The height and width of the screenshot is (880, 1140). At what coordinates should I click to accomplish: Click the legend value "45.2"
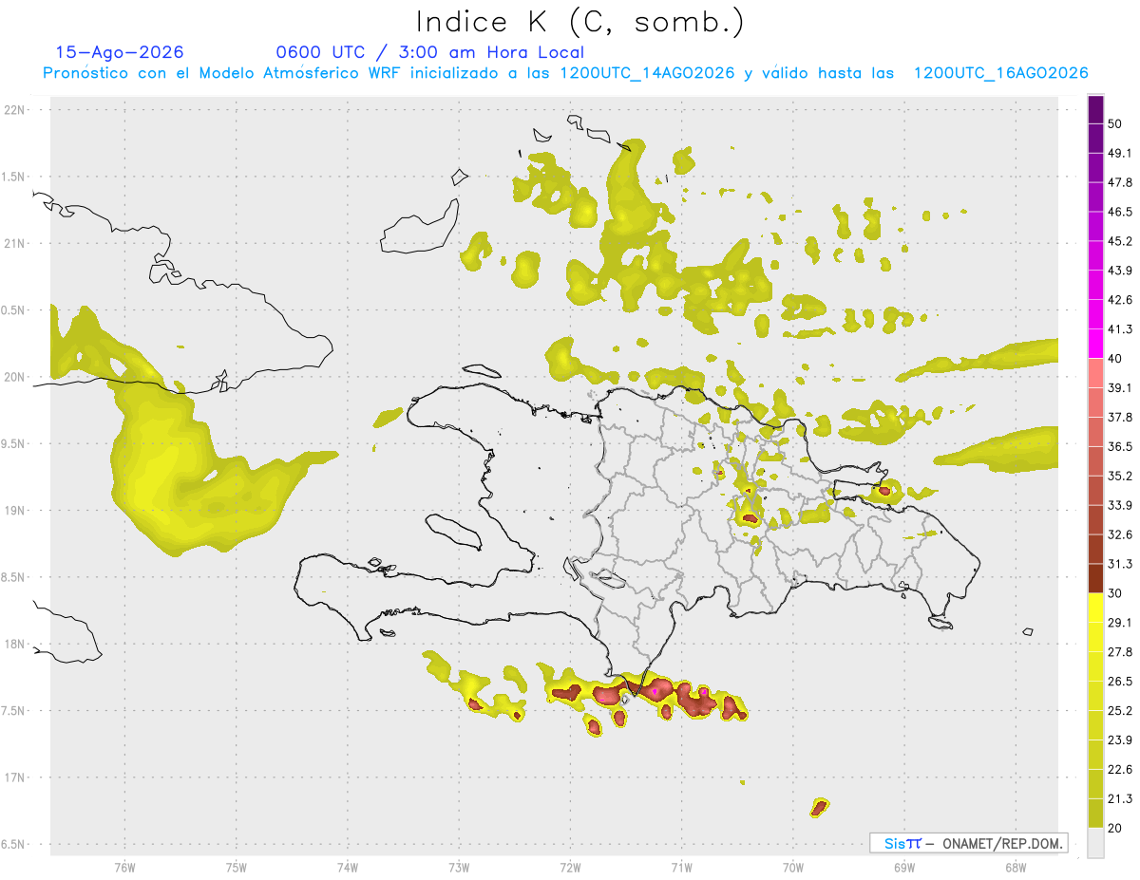[1120, 241]
